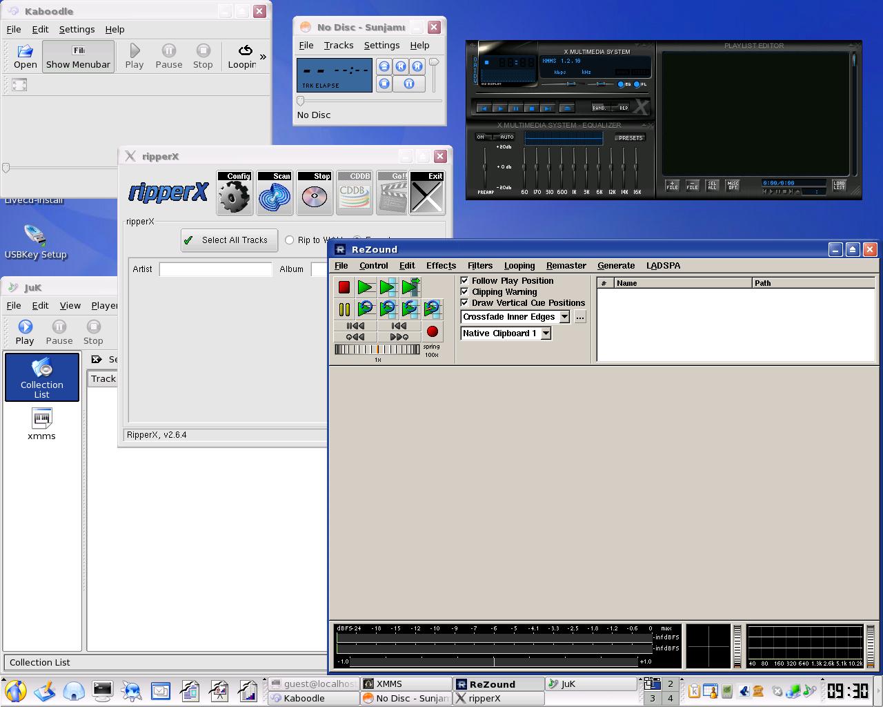Viewport: 883px width, 707px height.
Task: Select the Rip to WAV radio button
Action: point(289,240)
